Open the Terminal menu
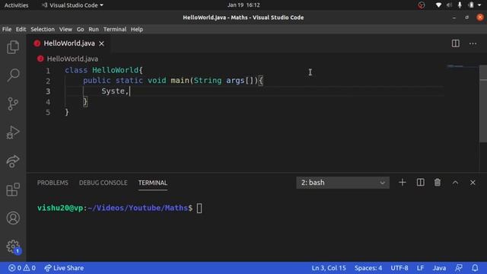Viewport: 487px width, 274px height. [115, 29]
